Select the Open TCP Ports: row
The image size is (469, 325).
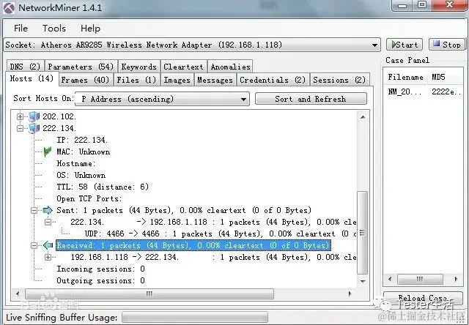click(x=89, y=198)
